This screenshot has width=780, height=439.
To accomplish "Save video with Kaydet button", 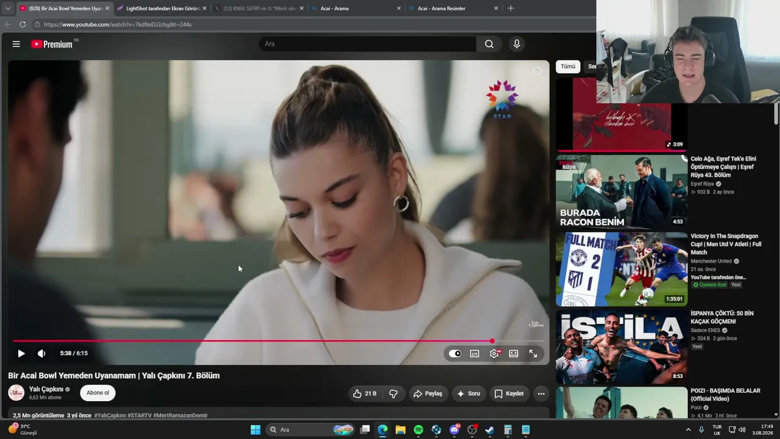I will point(509,394).
